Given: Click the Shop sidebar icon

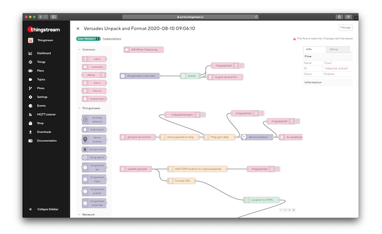Looking at the screenshot, I should point(30,123).
